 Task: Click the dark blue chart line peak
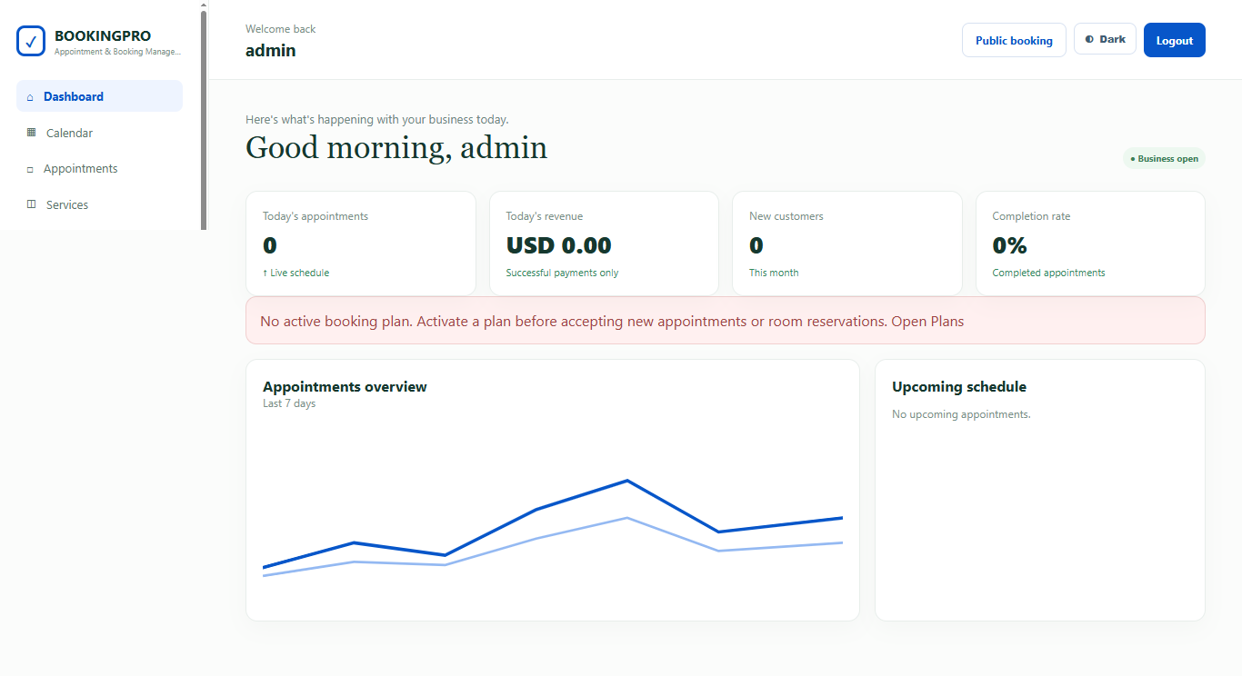(626, 481)
